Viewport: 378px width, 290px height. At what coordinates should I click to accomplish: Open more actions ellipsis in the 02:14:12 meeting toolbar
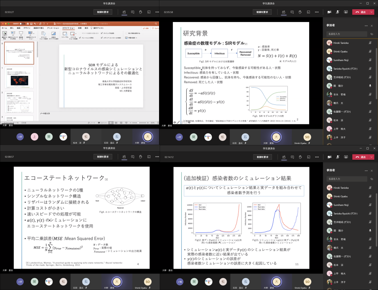(x=317, y=157)
